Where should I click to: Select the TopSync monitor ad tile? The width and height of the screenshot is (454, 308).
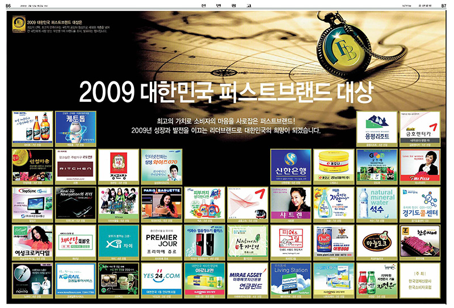pyautogui.click(x=33, y=202)
